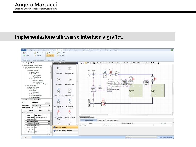The image size is (196, 147).
Task: Switch to the Results Visualization tab
Action: pos(87,50)
